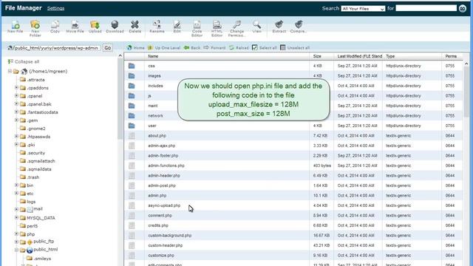Select the logs folder in tree
Image resolution: width=473 pixels, height=266 pixels.
[x=31, y=202]
